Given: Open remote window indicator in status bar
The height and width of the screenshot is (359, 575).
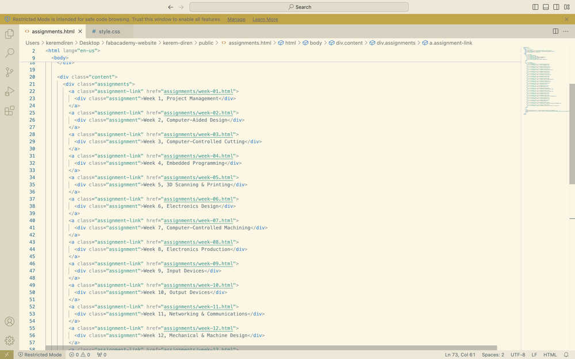Looking at the screenshot, I should tap(6, 354).
